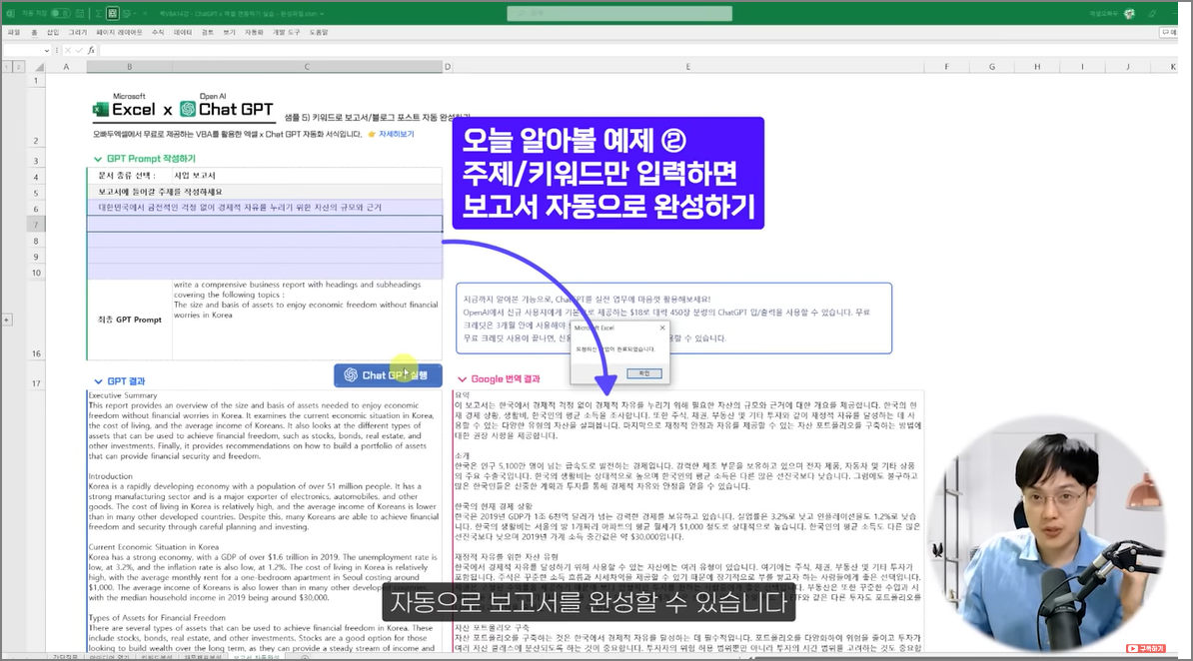This screenshot has width=1193, height=661.
Task: Click inside the formula bar input
Action: click(x=639, y=50)
